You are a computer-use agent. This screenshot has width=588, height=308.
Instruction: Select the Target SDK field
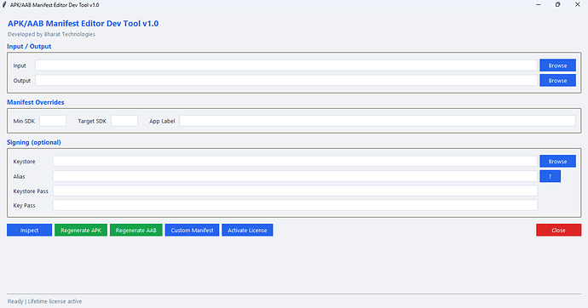pos(124,121)
